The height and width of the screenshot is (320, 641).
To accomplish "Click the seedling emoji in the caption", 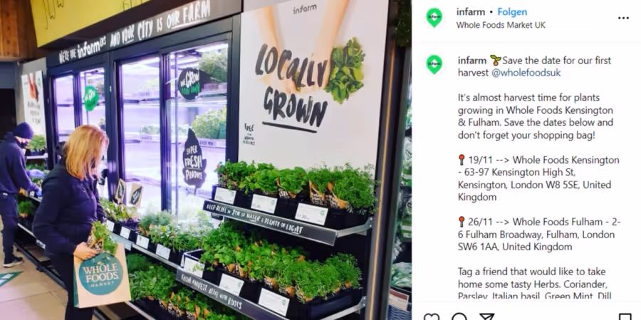I will pos(495,60).
